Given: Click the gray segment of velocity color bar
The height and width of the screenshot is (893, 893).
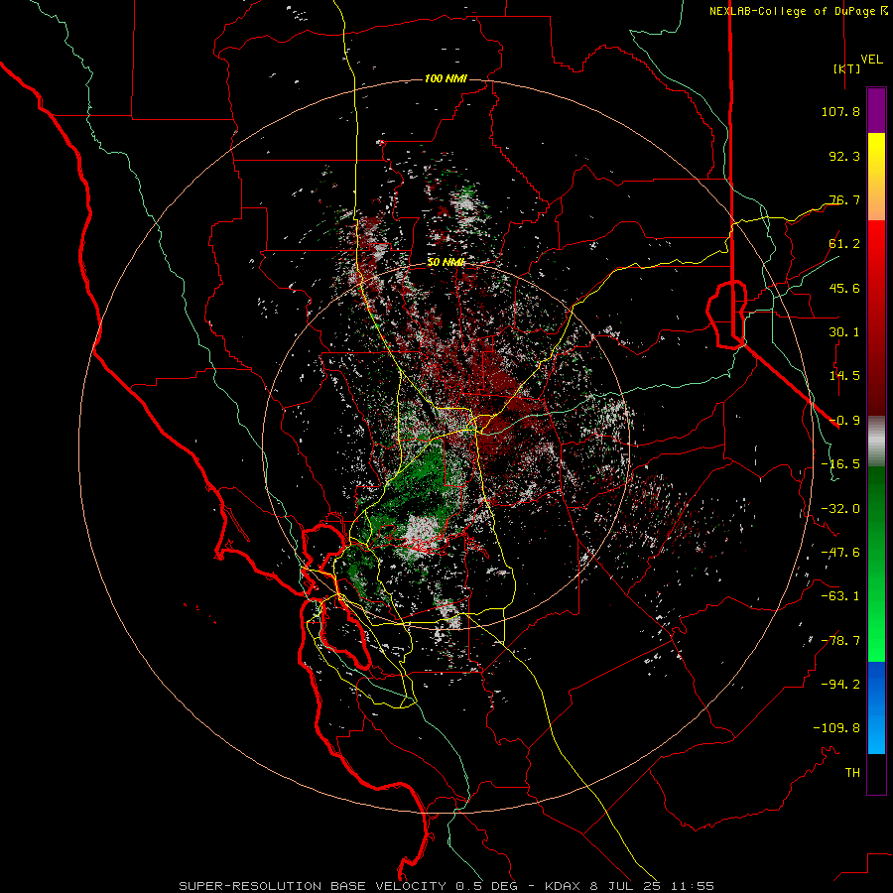Looking at the screenshot, I should (876, 442).
